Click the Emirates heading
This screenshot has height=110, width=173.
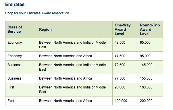pyautogui.click(x=15, y=5)
